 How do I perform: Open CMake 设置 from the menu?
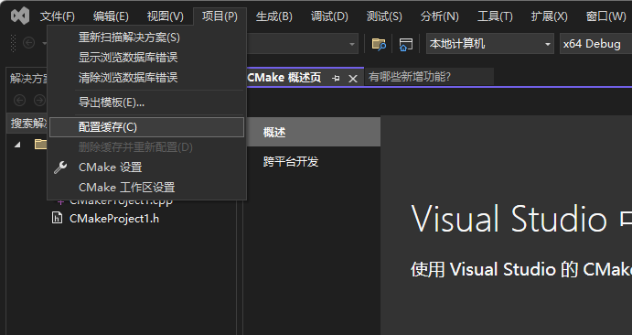[x=146, y=167]
